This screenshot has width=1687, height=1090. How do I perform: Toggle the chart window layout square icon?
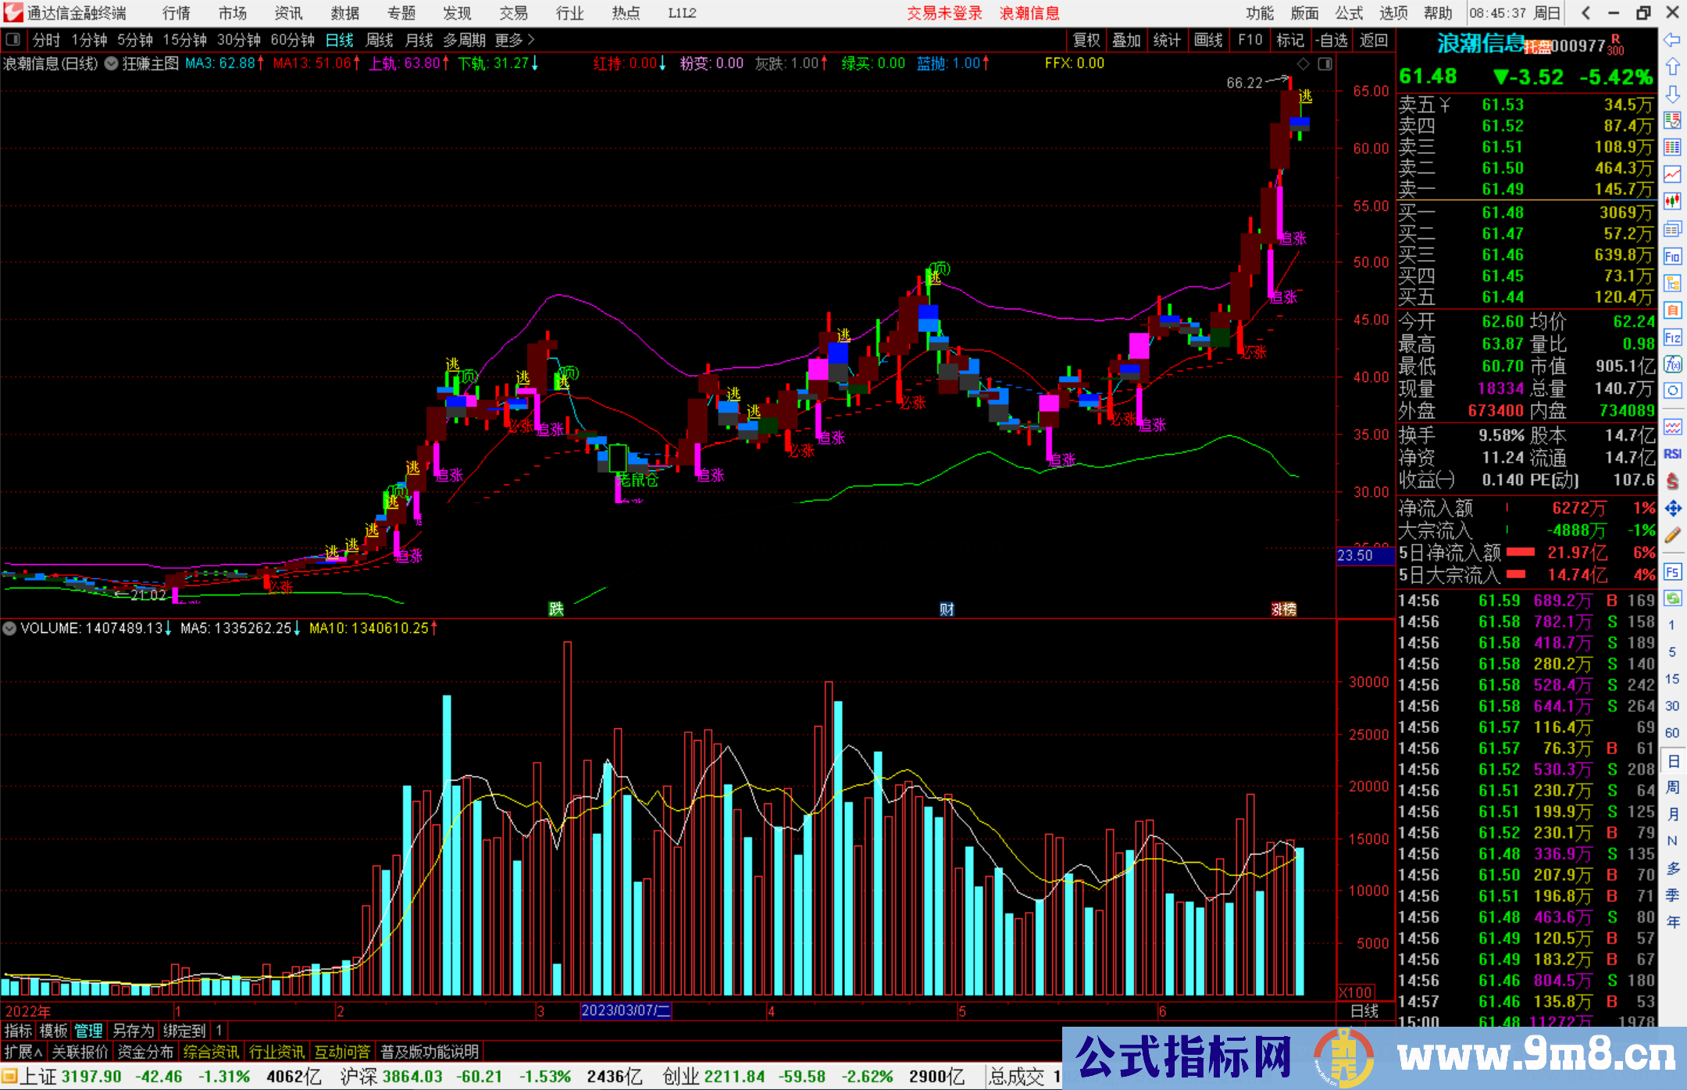pyautogui.click(x=1325, y=64)
